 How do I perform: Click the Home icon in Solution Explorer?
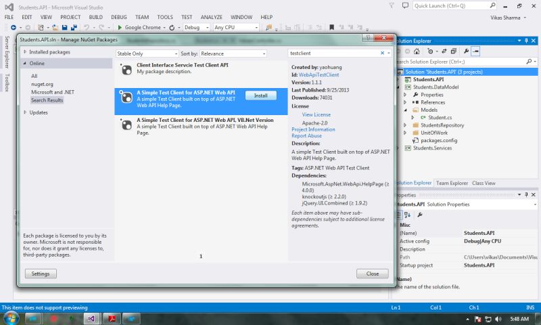click(417, 51)
